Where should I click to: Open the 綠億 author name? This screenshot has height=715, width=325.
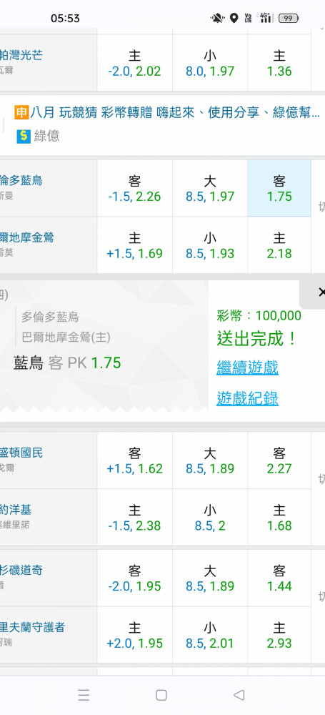(x=47, y=136)
